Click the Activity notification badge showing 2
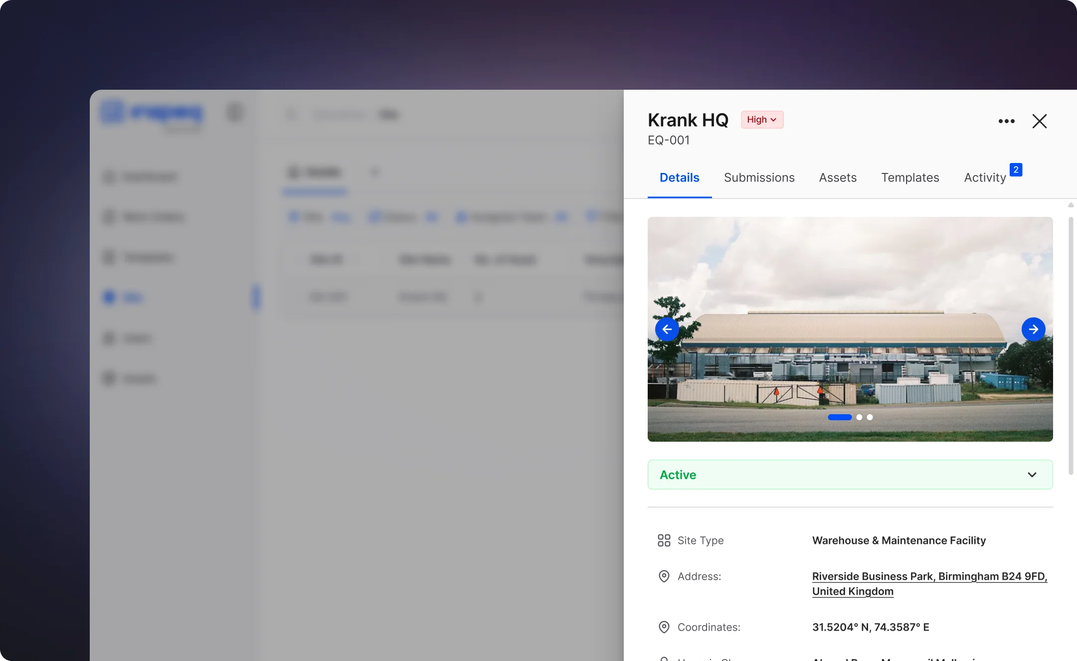The image size is (1077, 661). pyautogui.click(x=1016, y=169)
